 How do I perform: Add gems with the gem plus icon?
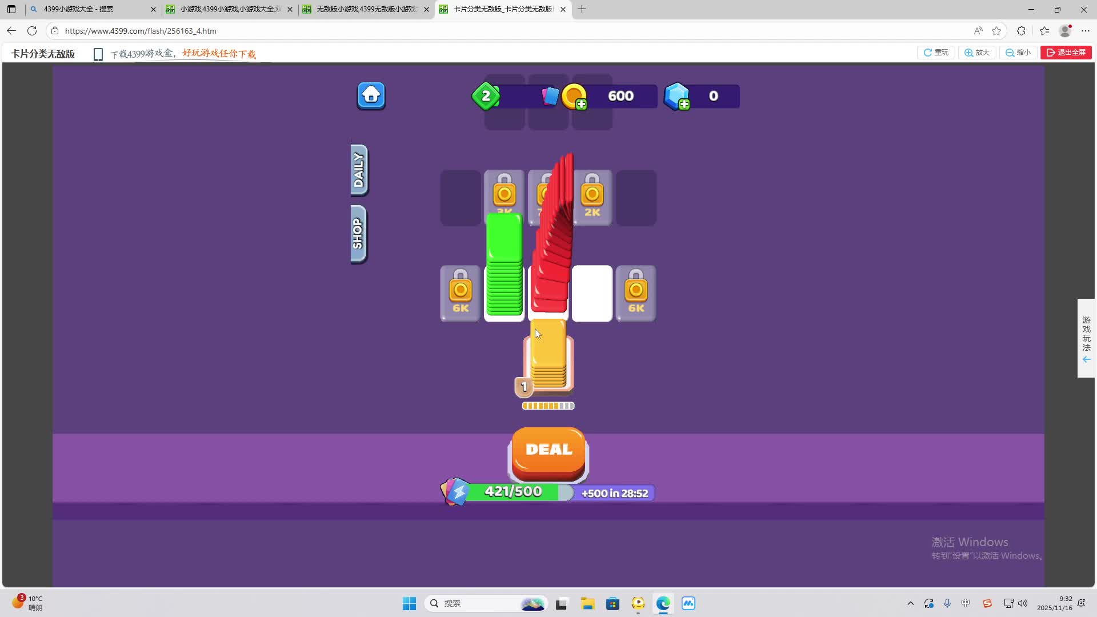click(684, 104)
